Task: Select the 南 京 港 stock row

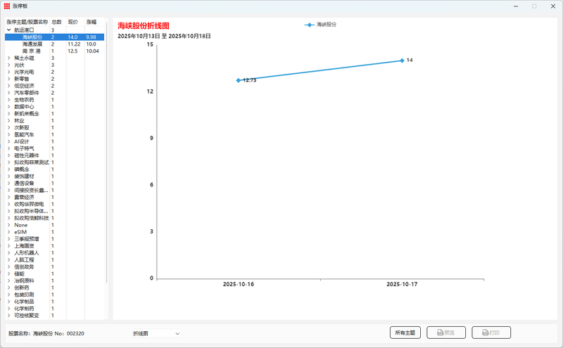Action: coord(55,51)
